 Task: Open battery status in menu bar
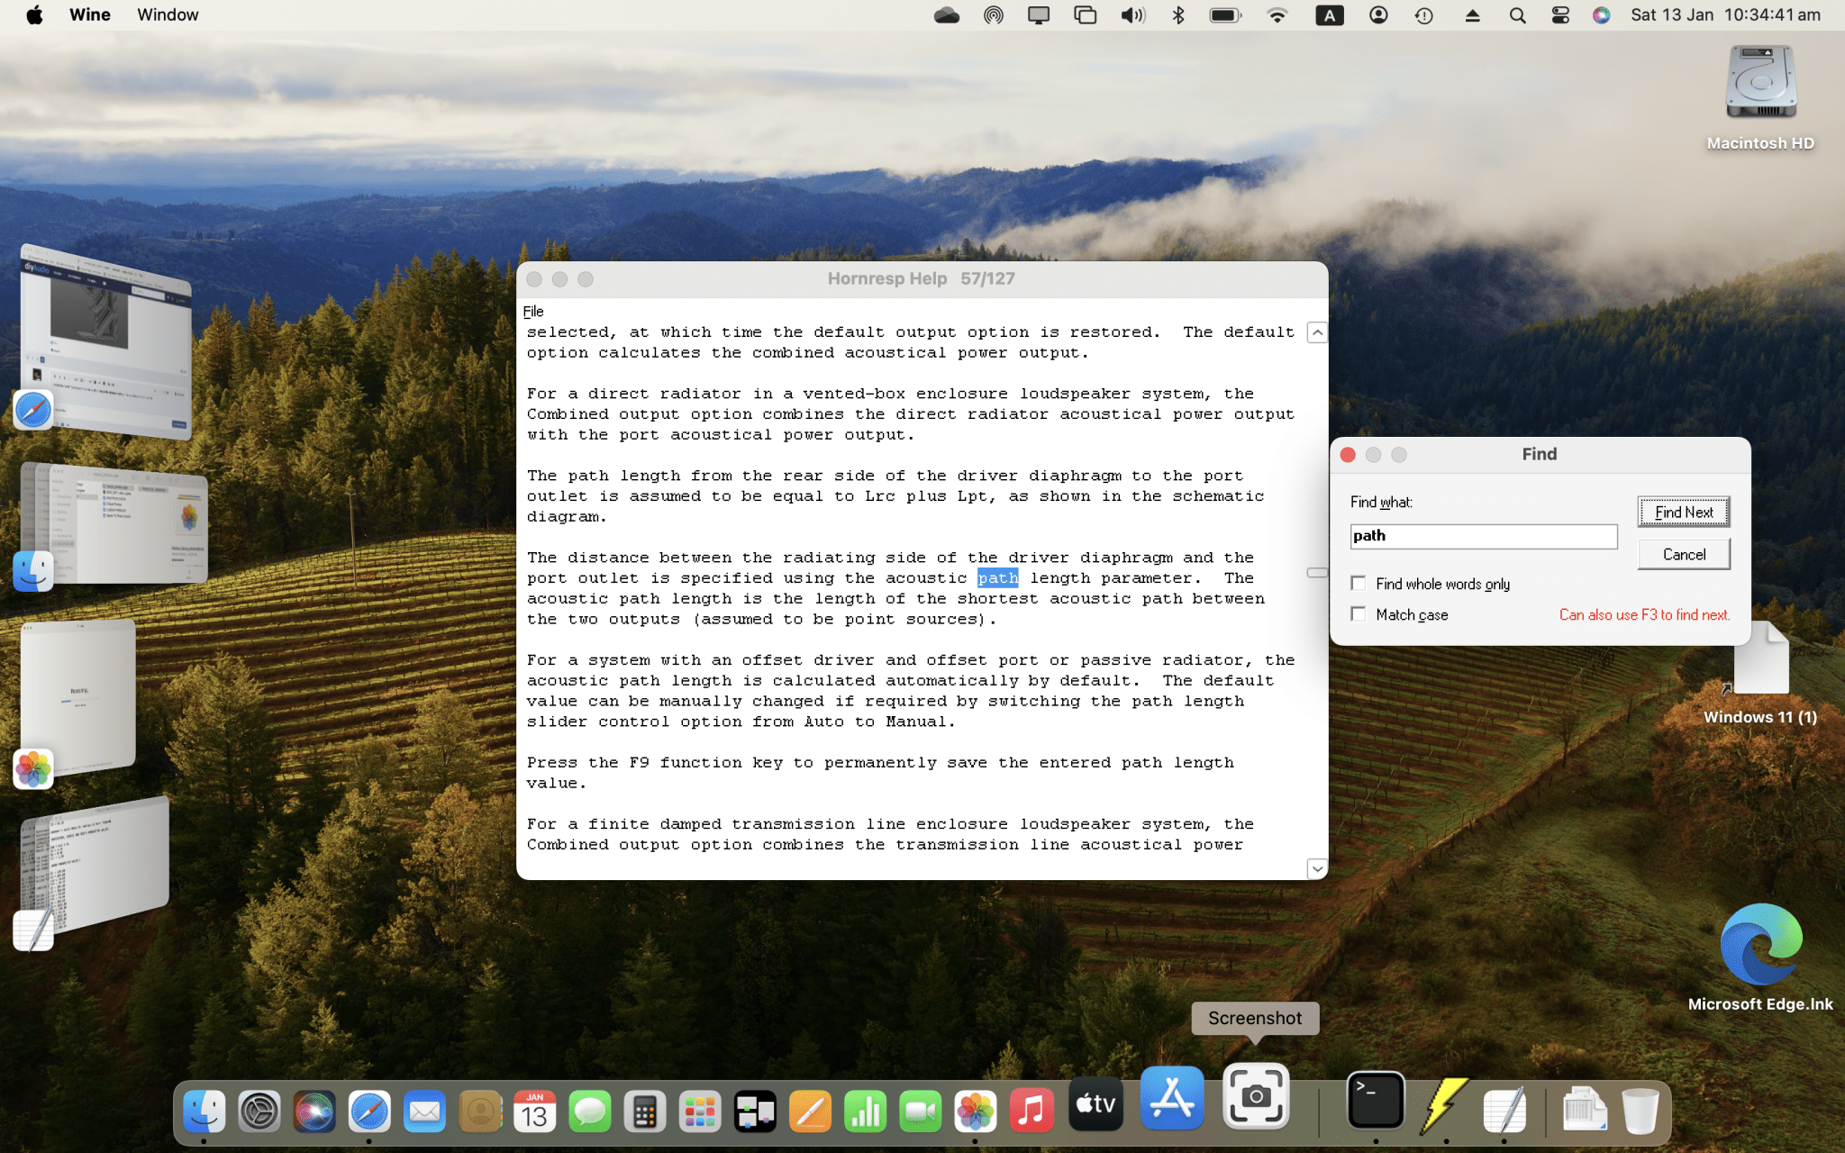coord(1225,15)
